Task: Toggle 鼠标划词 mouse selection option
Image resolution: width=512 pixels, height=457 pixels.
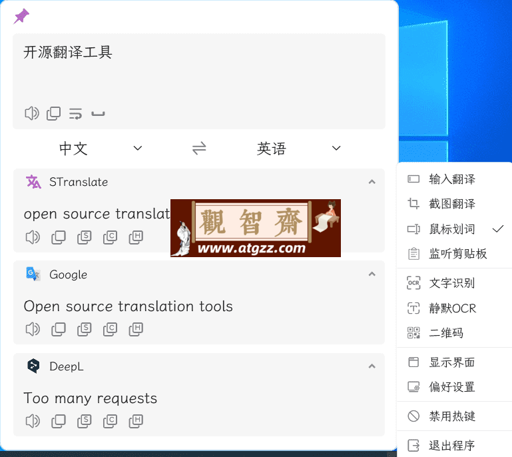Action: click(455, 229)
